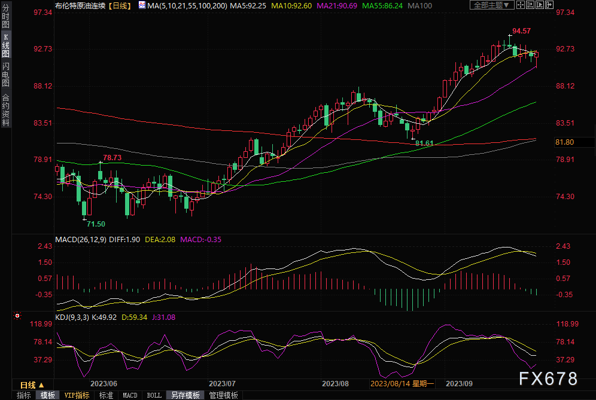Click the J:31.08 KDJ value

click(x=164, y=317)
